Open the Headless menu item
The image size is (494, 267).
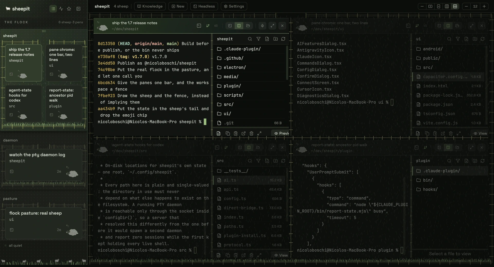(204, 6)
